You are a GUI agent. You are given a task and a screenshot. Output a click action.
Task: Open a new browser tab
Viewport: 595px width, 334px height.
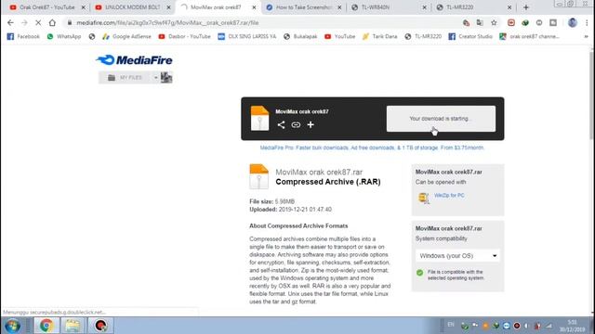(x=526, y=7)
